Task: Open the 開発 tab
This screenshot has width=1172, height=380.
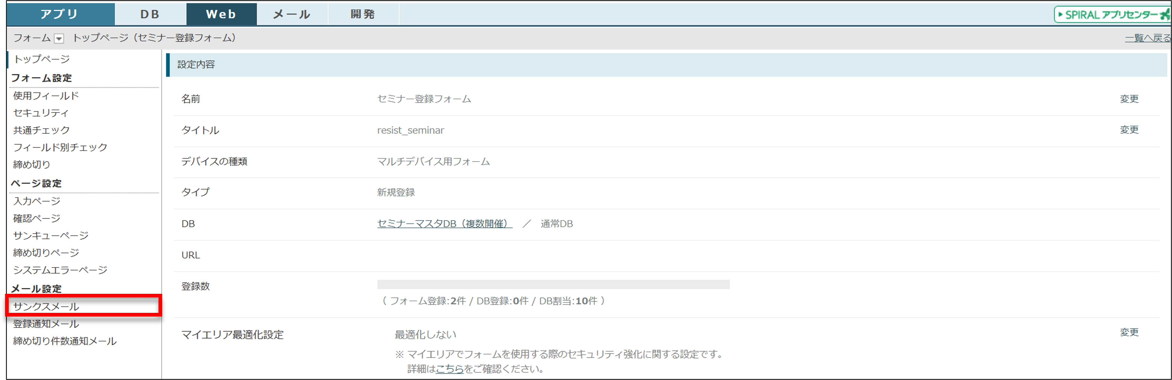Action: (363, 14)
